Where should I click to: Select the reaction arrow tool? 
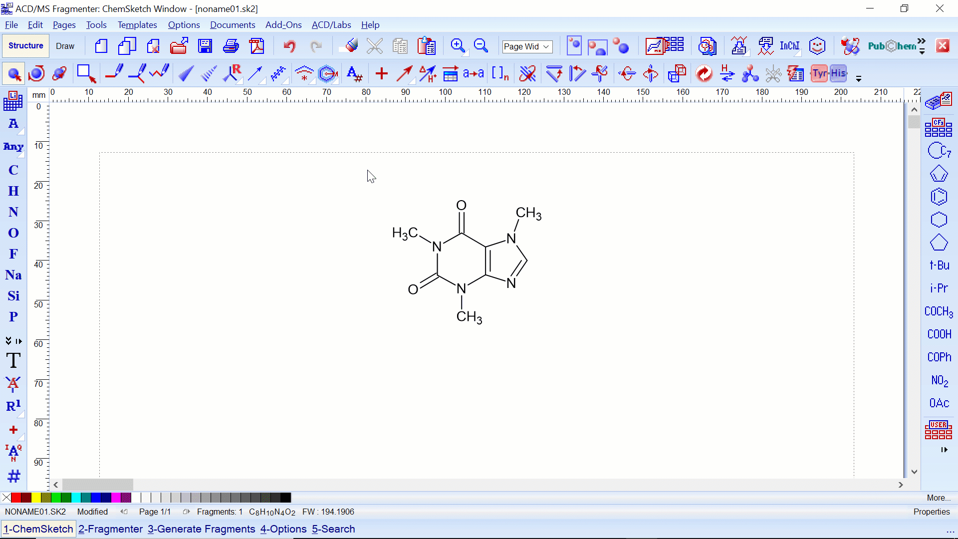point(404,74)
